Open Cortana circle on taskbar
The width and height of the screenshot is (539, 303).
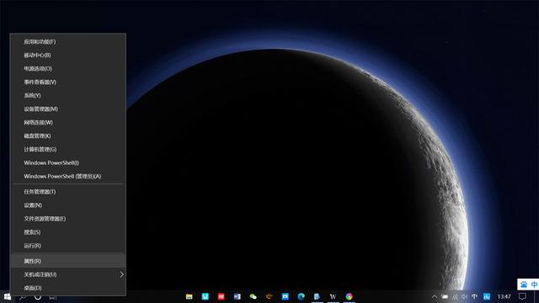pyautogui.click(x=38, y=296)
